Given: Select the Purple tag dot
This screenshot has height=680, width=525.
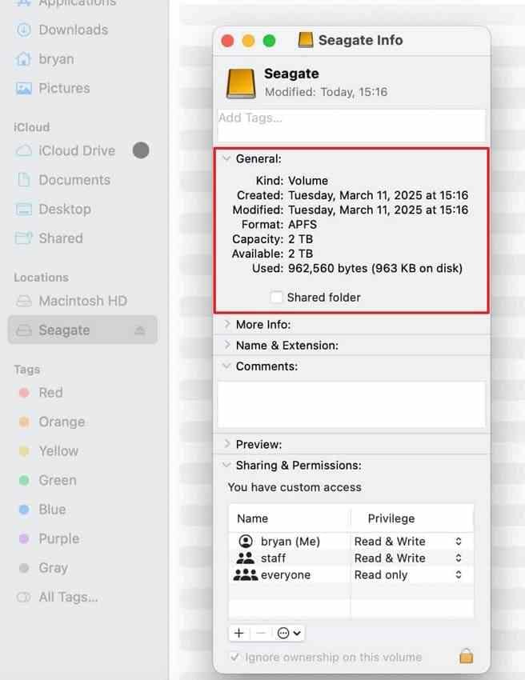Looking at the screenshot, I should [24, 538].
